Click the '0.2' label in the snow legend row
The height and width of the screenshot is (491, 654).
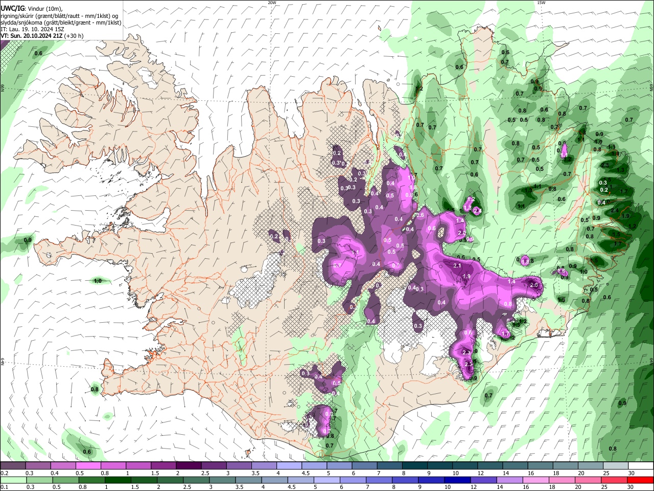pos(5,473)
